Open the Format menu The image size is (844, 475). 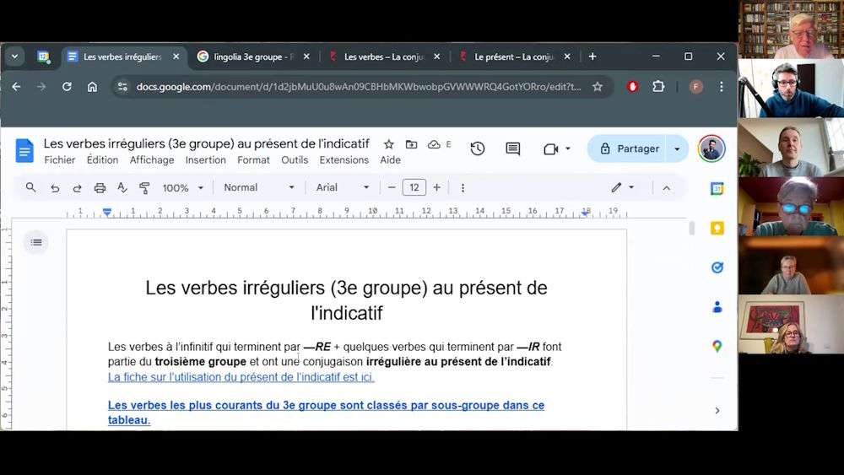coord(253,159)
